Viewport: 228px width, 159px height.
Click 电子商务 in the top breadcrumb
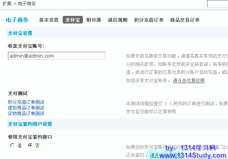tap(27, 4)
